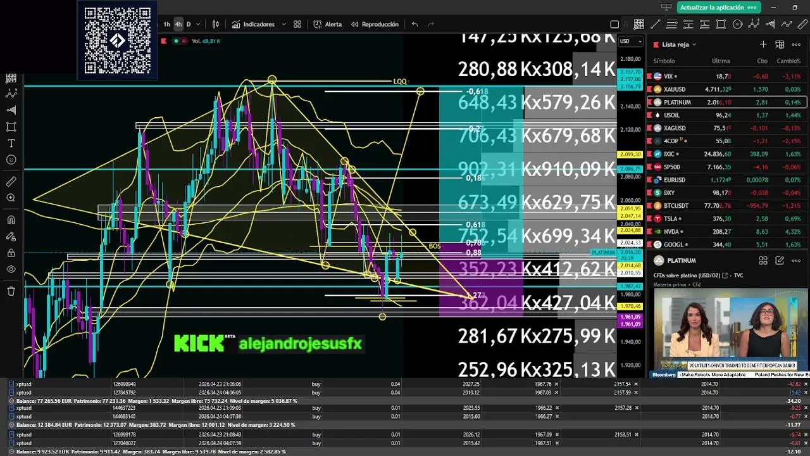The height and width of the screenshot is (456, 810).
Task: Select the Text tool in left sidebar
Action: [11, 143]
